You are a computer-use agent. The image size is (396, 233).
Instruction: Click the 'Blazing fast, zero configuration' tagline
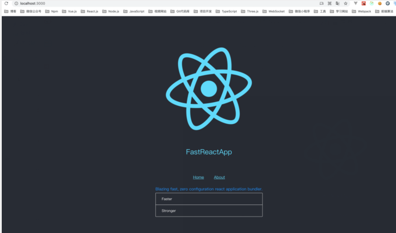209,189
